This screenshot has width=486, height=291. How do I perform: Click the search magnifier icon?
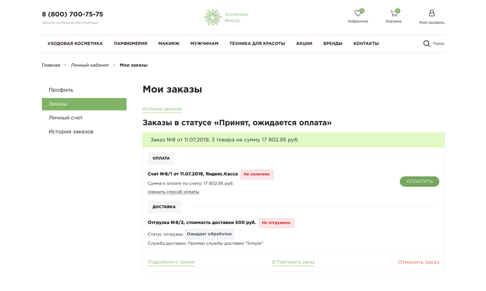coord(426,44)
